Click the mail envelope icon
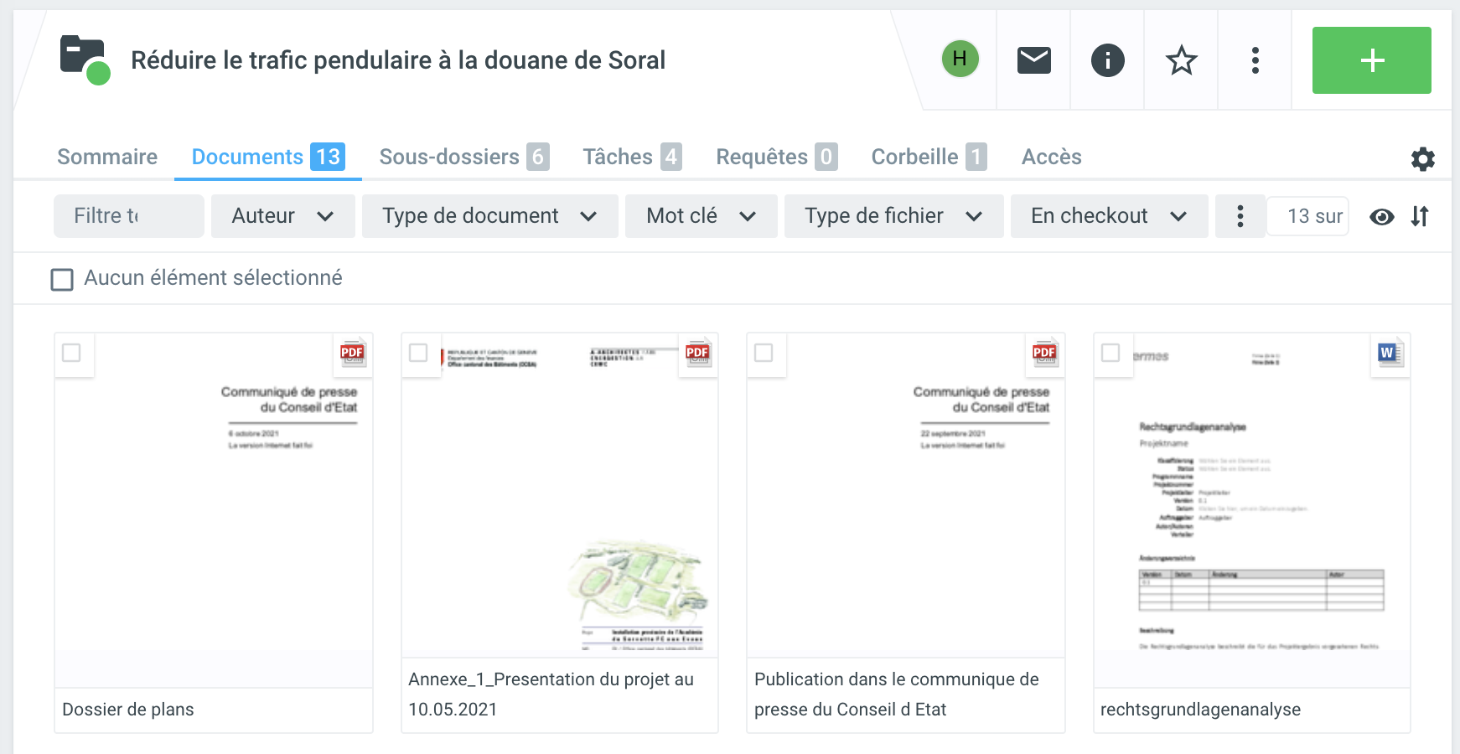The height and width of the screenshot is (754, 1460). tap(1033, 60)
